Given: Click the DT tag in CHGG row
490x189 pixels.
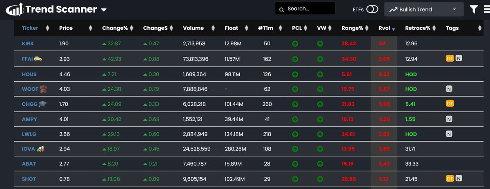Looking at the screenshot, I should click(x=450, y=104).
